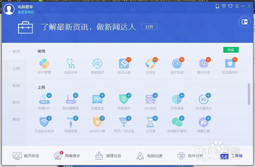The height and width of the screenshot is (167, 255).
Task: Add 网速保护 using its plus badge
Action: [129, 96]
